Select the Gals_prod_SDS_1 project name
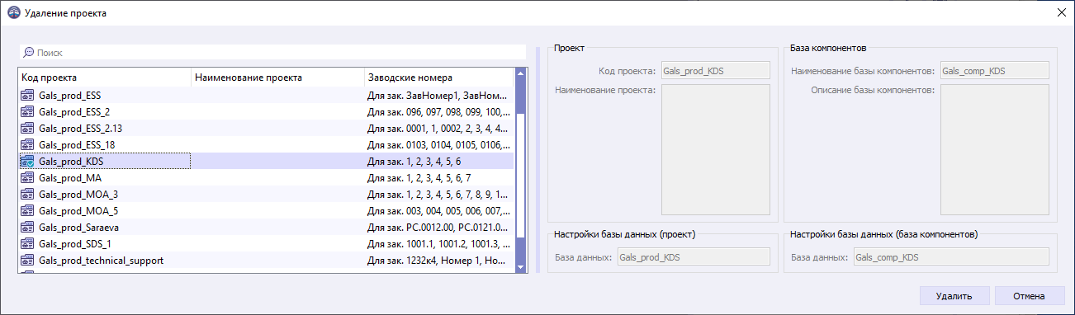Screen dimensions: 1075x315 coord(74,244)
